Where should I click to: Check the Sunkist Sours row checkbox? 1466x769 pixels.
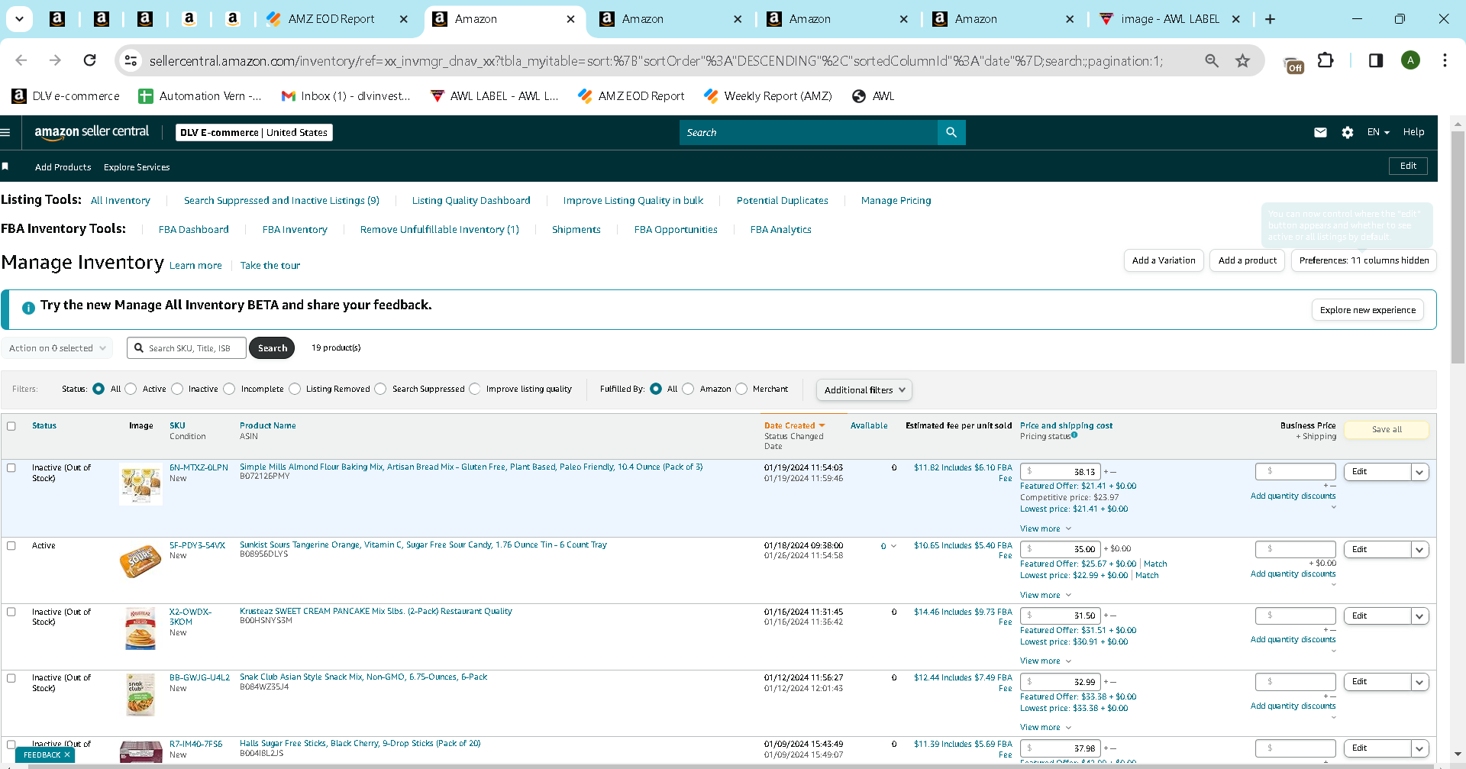tap(11, 546)
